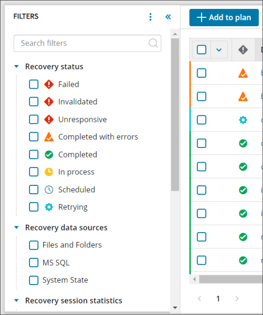Go to the next page arrow
This screenshot has height=315, width=263.
click(x=237, y=299)
